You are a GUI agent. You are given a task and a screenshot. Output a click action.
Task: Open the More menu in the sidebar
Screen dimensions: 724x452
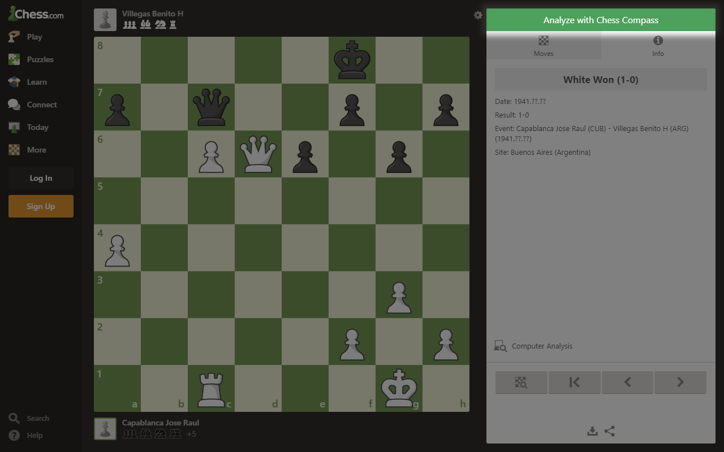tap(14, 150)
